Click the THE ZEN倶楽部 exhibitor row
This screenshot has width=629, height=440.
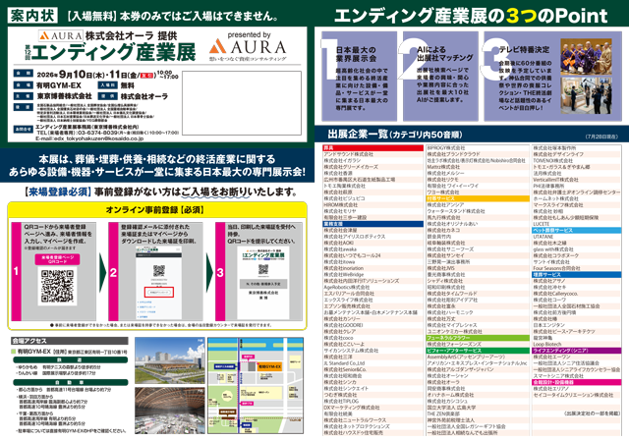click(478, 413)
